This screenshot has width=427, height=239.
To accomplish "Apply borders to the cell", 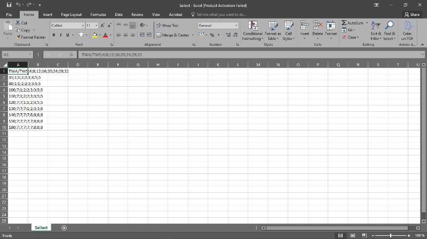I will pyautogui.click(x=81, y=35).
